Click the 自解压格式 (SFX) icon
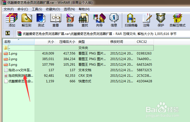This screenshot has width=190, height=122. pos(177,18)
